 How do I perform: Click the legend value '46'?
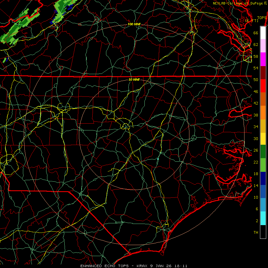click(x=256, y=92)
